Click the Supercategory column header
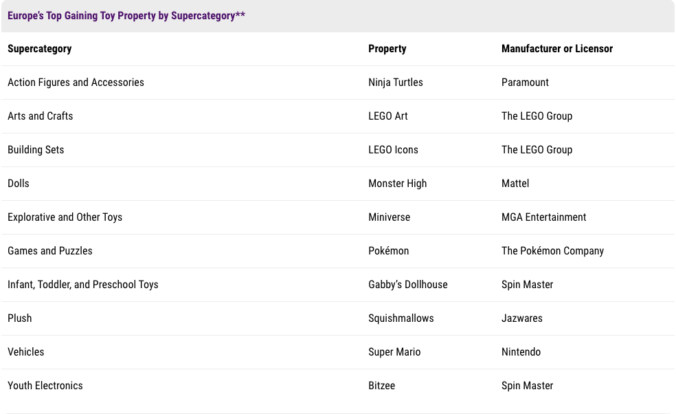 (40, 49)
